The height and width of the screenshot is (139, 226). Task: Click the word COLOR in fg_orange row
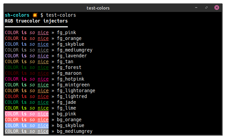tap(12, 38)
